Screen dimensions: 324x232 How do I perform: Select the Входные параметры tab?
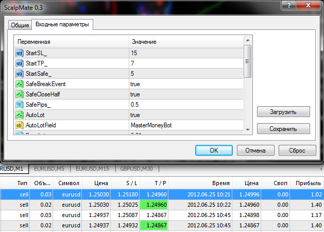[62, 24]
